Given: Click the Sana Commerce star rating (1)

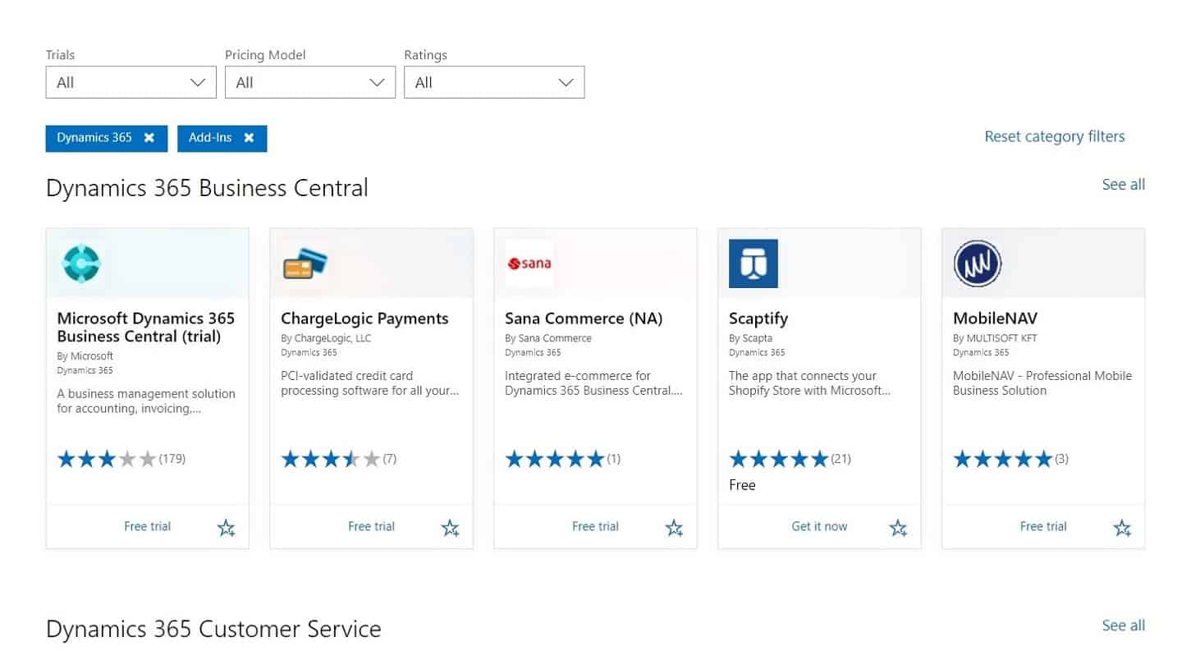Looking at the screenshot, I should [x=563, y=459].
